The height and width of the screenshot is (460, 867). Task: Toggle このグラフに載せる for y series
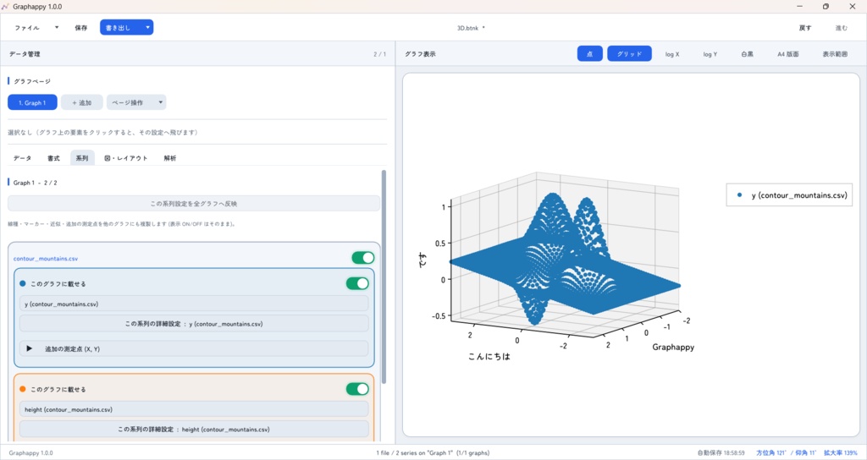[x=358, y=283]
